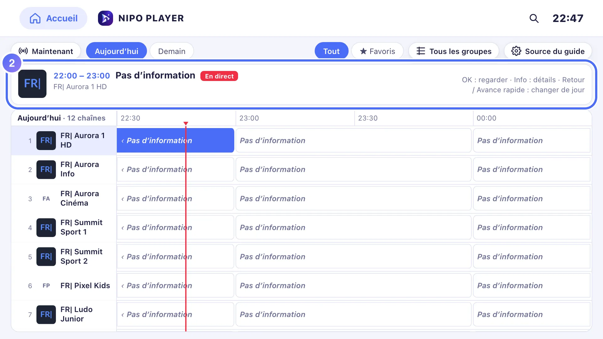Open Ludo Junior current program block
This screenshot has height=339, width=603.
(175, 315)
